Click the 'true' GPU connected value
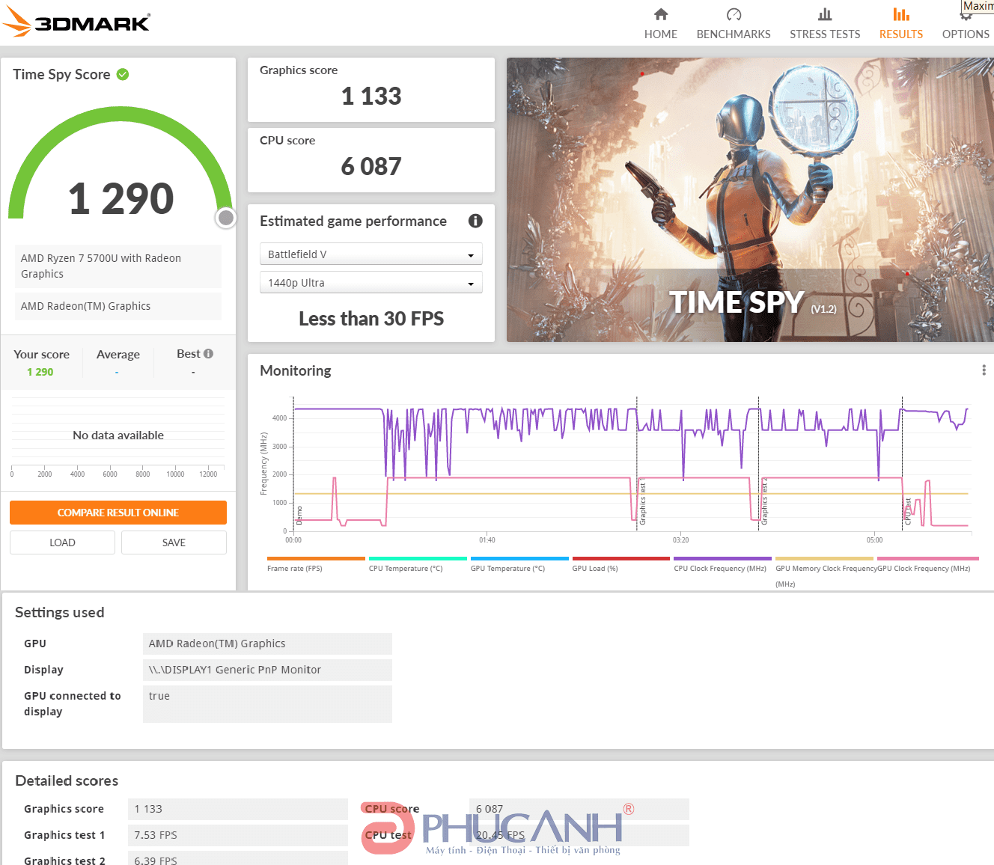 point(267,704)
